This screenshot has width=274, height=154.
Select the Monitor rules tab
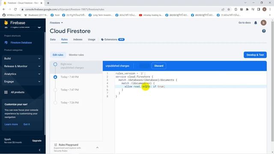click(76, 55)
